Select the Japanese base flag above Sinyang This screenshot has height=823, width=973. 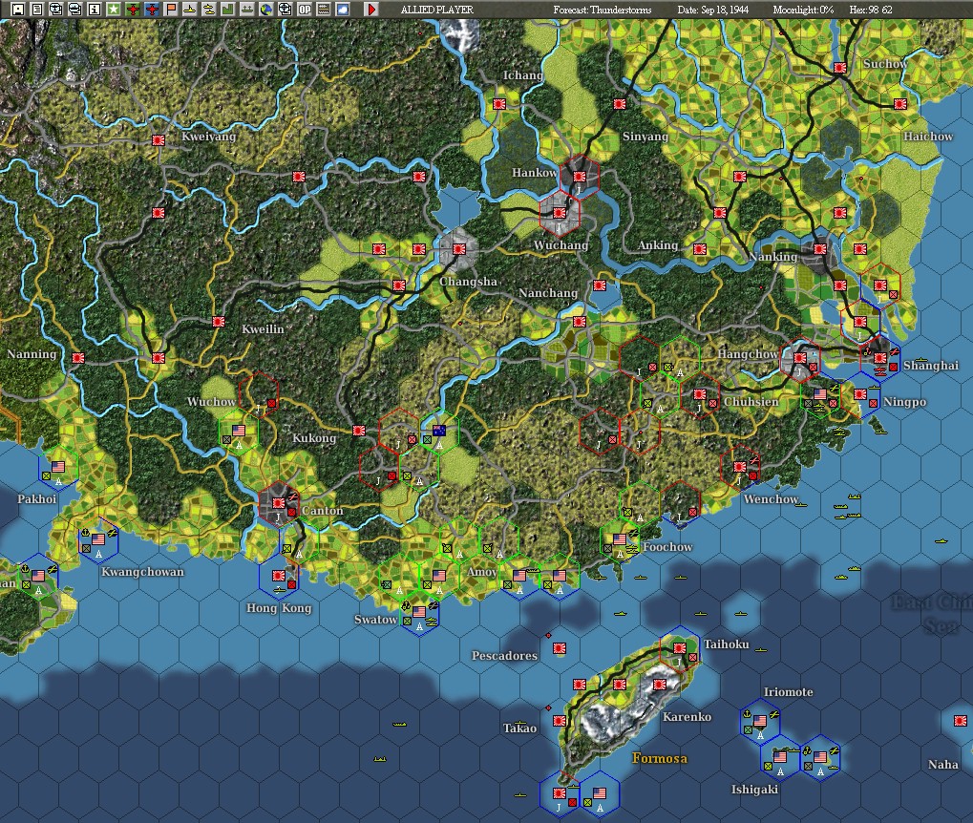(x=620, y=104)
